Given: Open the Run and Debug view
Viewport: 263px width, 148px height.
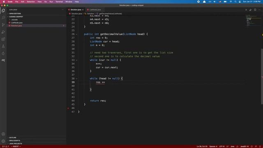Looking at the screenshot, I should click(x=3, y=32).
